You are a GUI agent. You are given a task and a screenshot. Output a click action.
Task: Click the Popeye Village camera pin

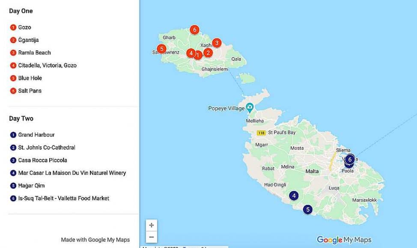[x=250, y=107]
